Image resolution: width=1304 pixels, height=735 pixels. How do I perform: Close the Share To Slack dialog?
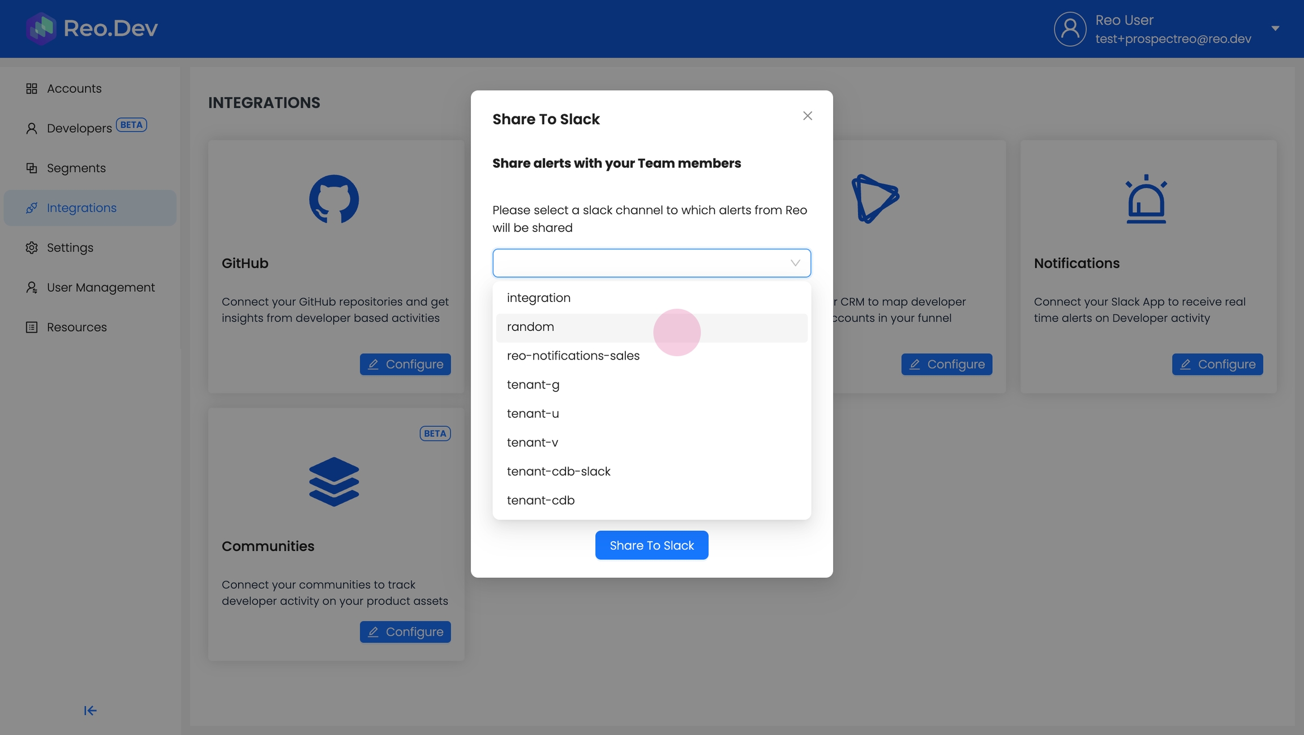click(x=808, y=116)
